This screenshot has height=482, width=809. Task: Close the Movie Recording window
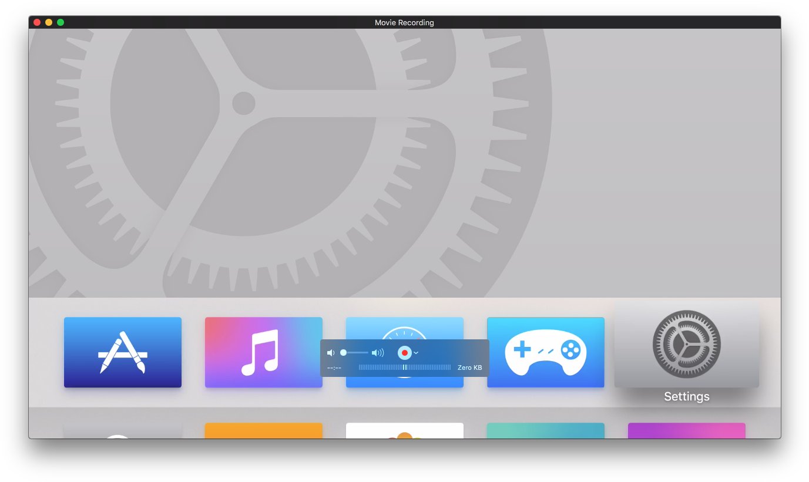click(37, 22)
